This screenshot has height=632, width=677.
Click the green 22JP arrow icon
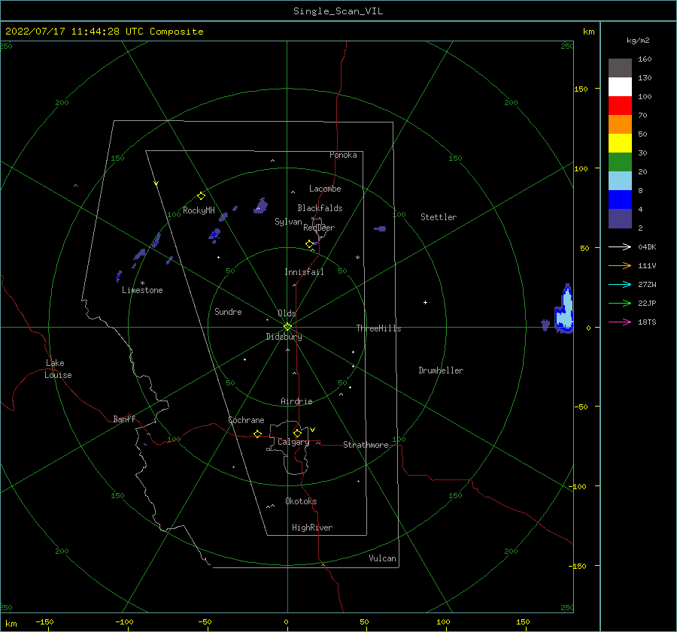tap(620, 304)
